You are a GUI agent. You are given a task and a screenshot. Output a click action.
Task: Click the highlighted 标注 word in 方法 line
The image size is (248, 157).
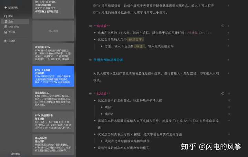[x=139, y=46]
